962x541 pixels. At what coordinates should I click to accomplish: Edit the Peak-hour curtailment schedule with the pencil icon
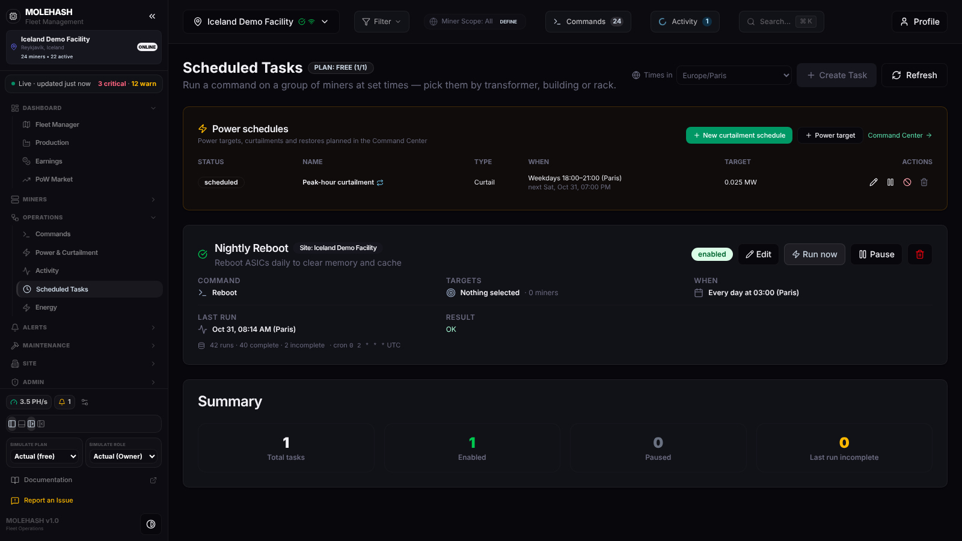pyautogui.click(x=874, y=182)
